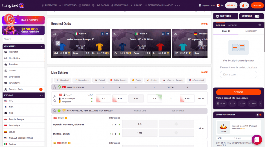
Task: Open Casino in top navigation
Action: [84, 5]
